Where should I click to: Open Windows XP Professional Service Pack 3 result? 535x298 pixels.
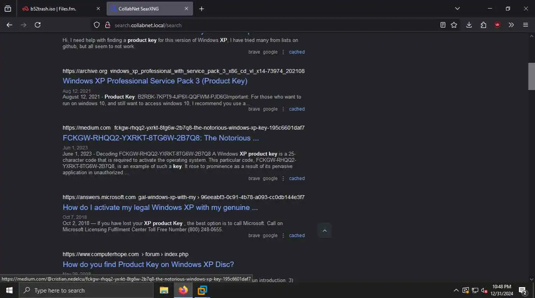pyautogui.click(x=155, y=81)
